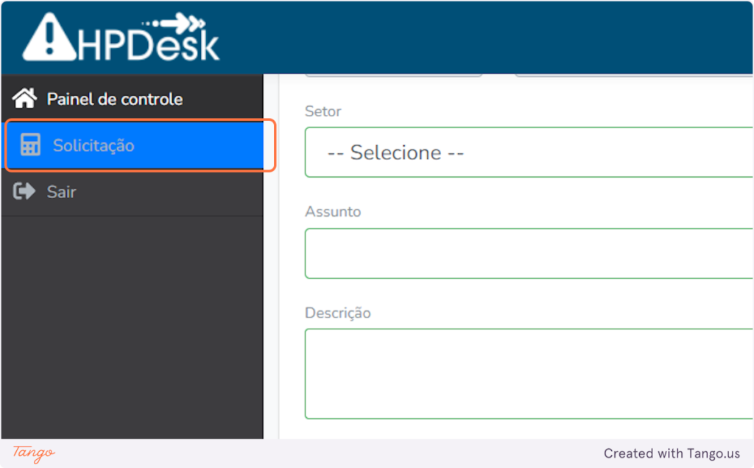754x468 pixels.
Task: Click the HPDesk logo
Action: click(x=121, y=37)
